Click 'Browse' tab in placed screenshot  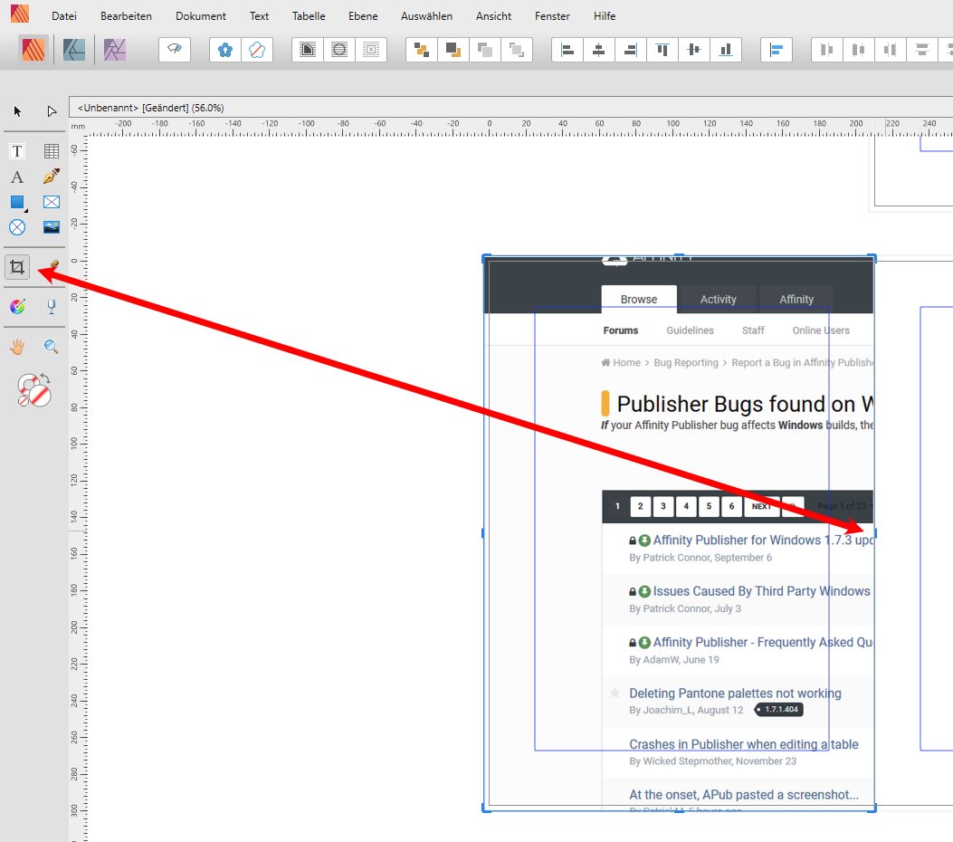pos(639,299)
